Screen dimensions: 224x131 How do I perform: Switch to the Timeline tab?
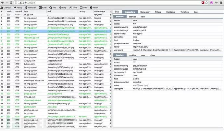click(x=185, y=12)
